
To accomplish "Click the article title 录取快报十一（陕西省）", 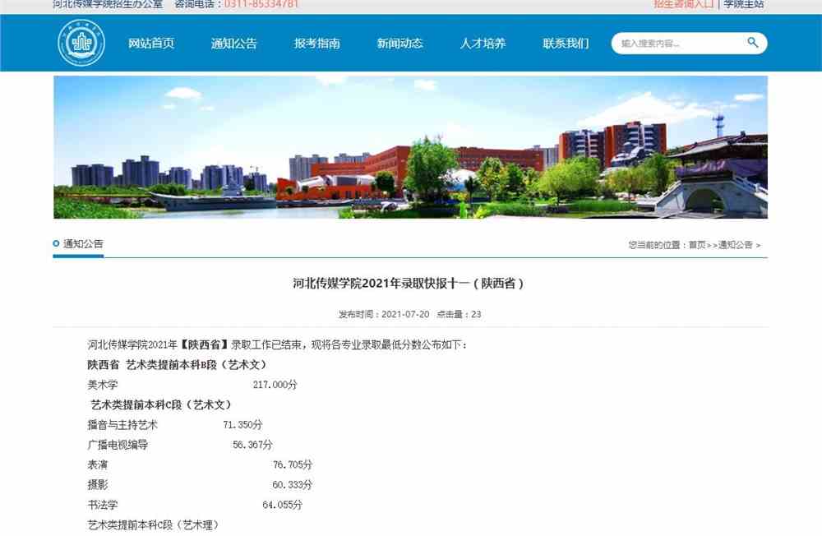I will click(408, 284).
